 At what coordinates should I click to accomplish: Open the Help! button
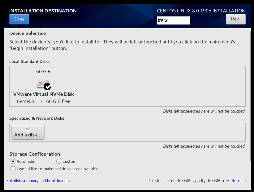point(235,19)
